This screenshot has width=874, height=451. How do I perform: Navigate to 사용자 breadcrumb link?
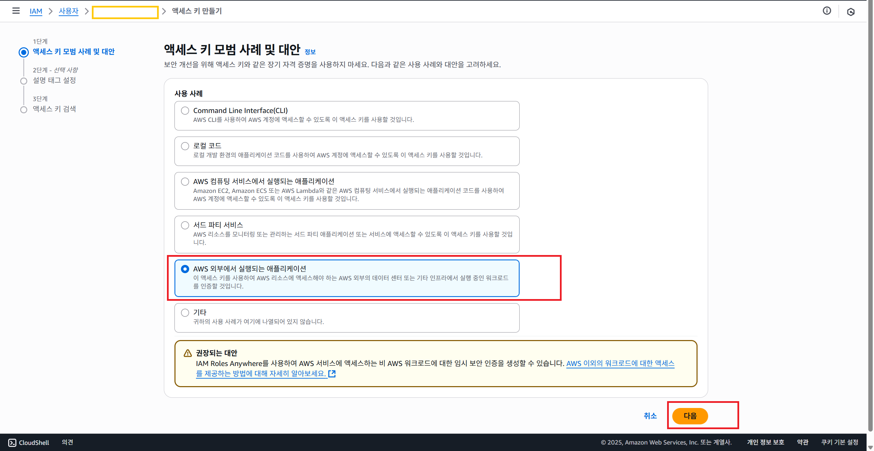(x=68, y=11)
